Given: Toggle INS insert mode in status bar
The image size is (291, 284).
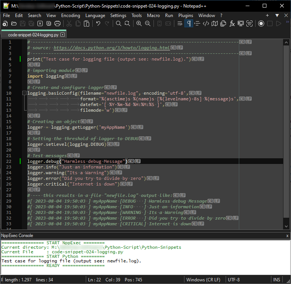Looking at the screenshot, I should [x=277, y=280].
